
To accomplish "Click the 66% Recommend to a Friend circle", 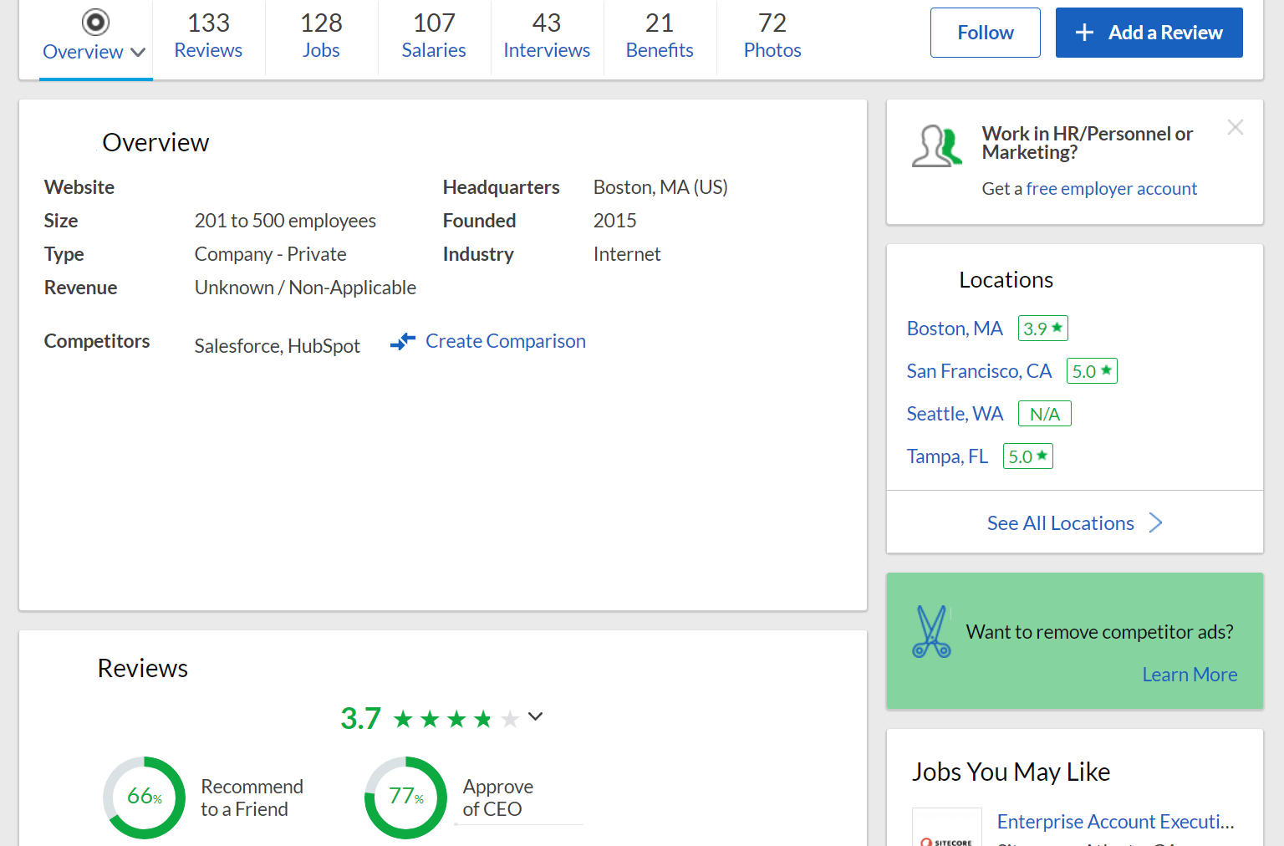I will pyautogui.click(x=144, y=798).
